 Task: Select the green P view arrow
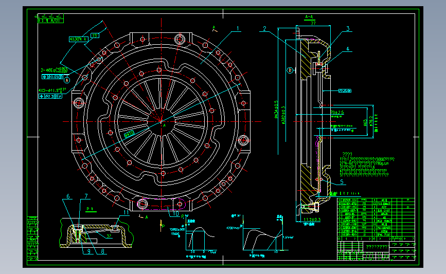click(162, 225)
